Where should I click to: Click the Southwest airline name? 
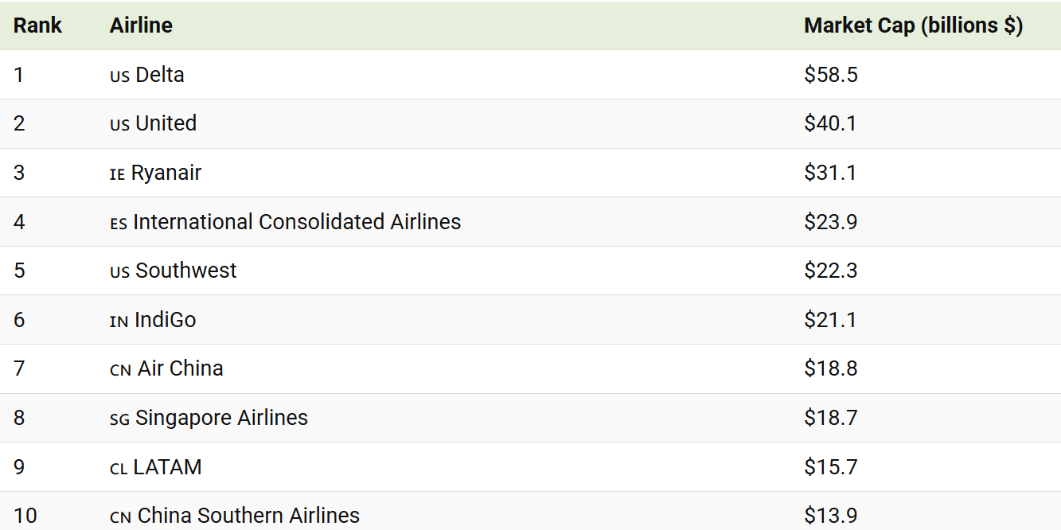[186, 271]
